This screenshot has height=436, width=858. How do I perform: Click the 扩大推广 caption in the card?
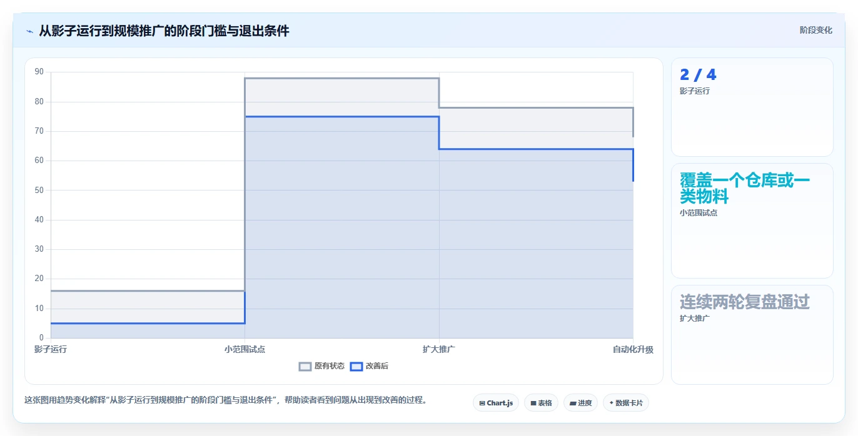point(695,318)
